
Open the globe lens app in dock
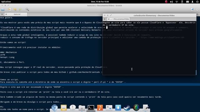pos(136,108)
